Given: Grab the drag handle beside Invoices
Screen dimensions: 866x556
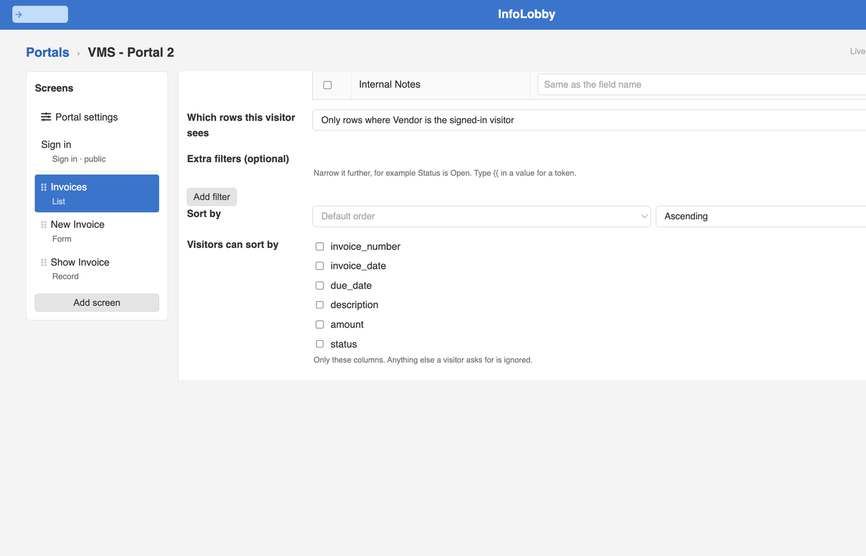Looking at the screenshot, I should (44, 187).
